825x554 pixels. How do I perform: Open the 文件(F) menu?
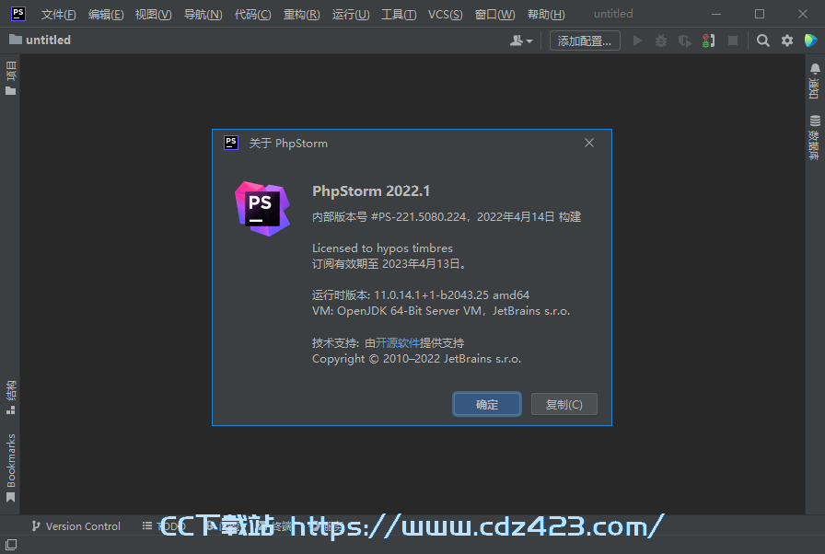(x=58, y=14)
